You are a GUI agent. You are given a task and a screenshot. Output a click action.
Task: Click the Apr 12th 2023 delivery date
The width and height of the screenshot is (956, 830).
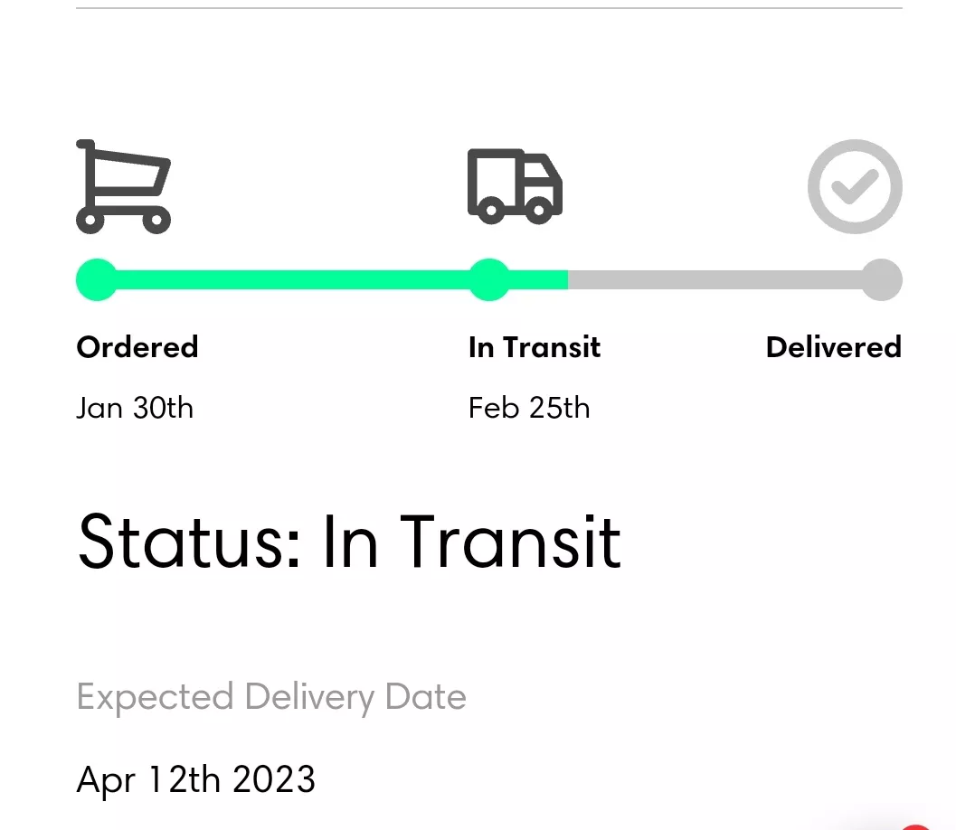196,778
